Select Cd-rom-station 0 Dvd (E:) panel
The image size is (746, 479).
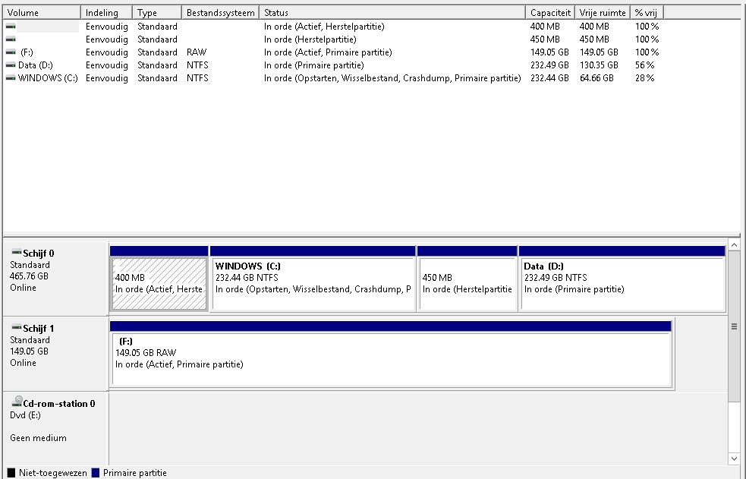pyautogui.click(x=55, y=428)
